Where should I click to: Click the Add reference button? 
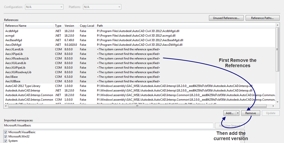[x=229, y=113]
